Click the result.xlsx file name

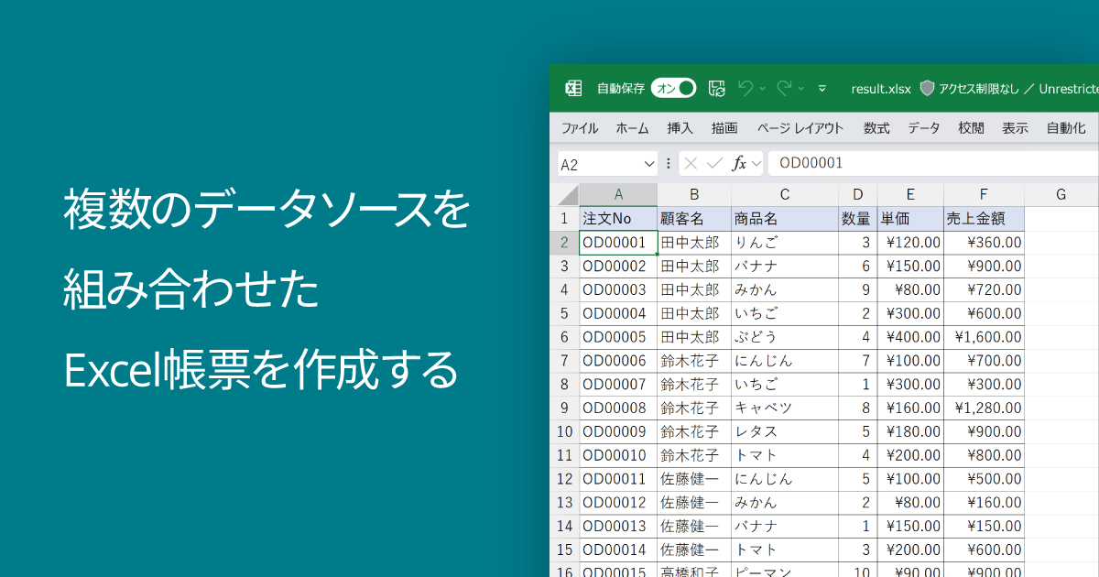[881, 88]
